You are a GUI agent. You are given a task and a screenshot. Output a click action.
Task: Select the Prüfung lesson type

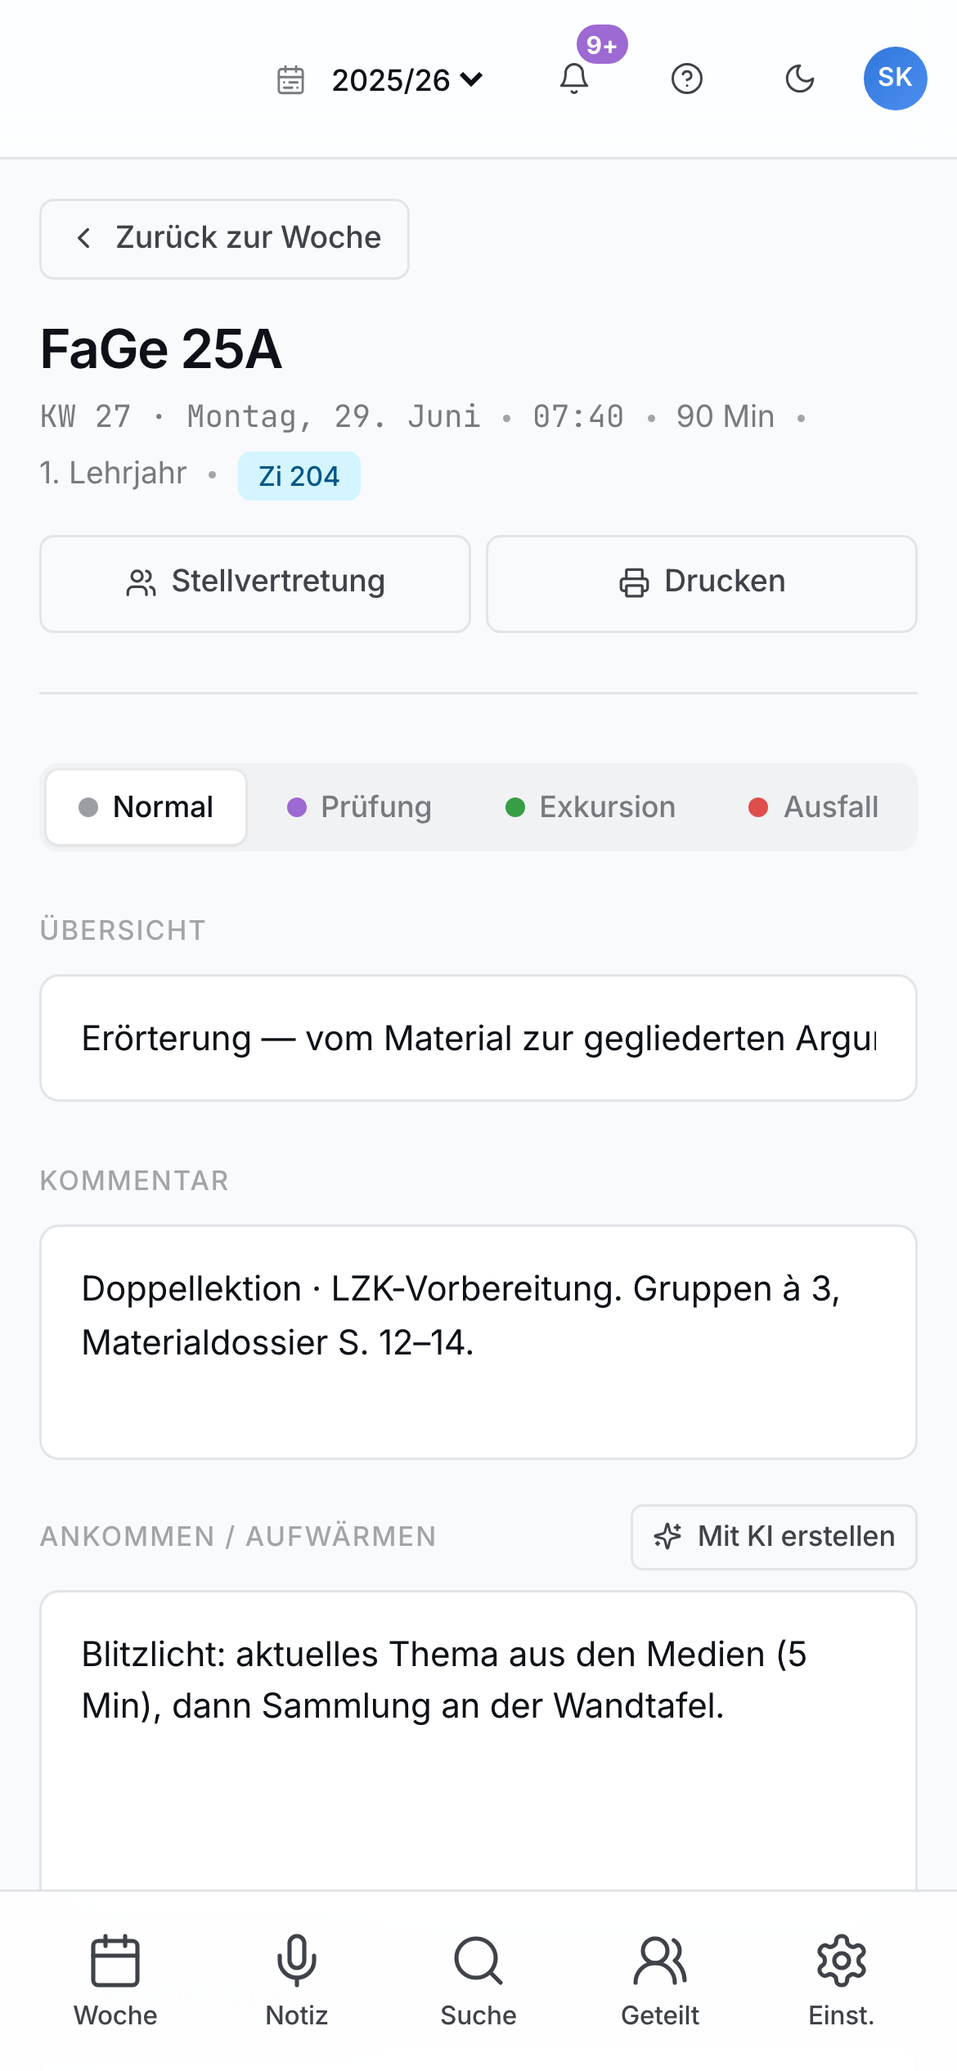click(359, 807)
